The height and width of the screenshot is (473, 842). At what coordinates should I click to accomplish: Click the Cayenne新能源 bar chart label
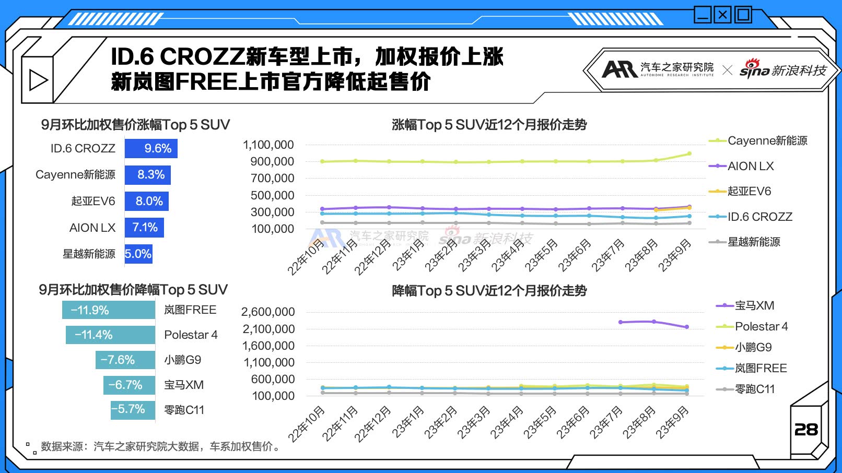(x=76, y=175)
